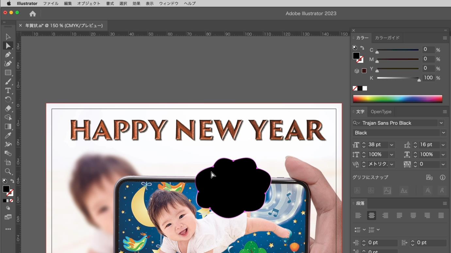Collapse the right panel dock
Viewport: 451px width, 253px height.
(x=445, y=30)
